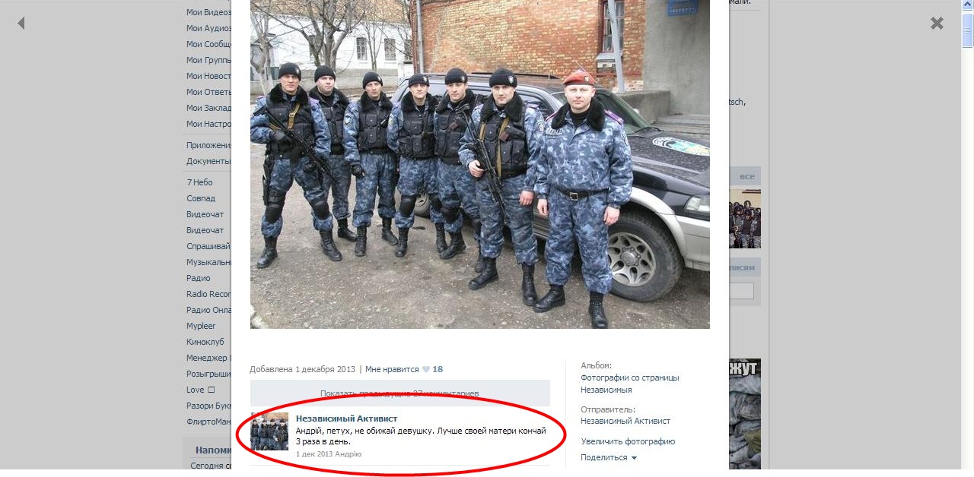Select Radio Record sidebar app
The image size is (974, 477).
coord(208,294)
